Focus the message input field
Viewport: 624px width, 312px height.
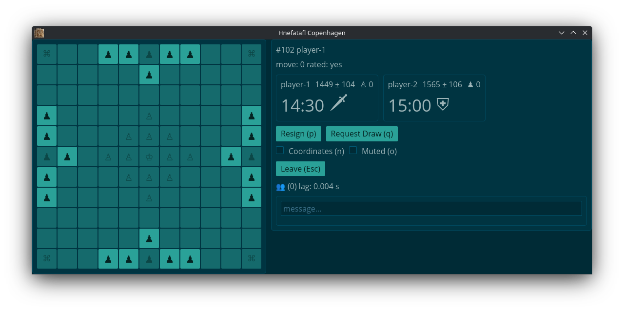tap(431, 209)
